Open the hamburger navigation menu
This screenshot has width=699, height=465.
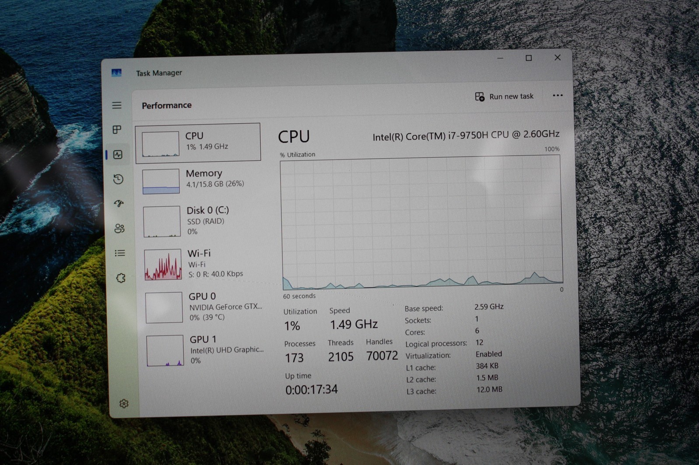click(117, 105)
